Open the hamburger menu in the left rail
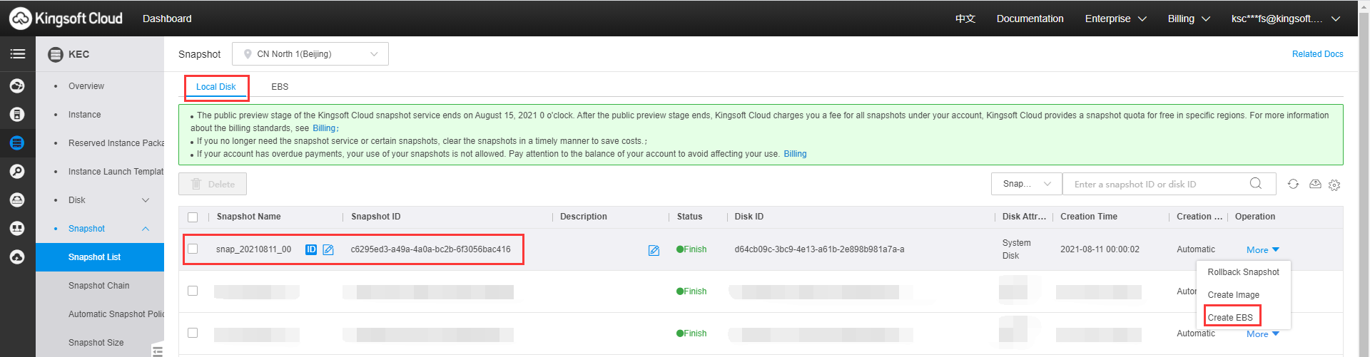Screen dimensions: 1370x357 pyautogui.click(x=18, y=54)
